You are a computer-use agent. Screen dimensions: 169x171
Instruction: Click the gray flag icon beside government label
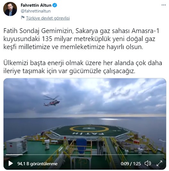22,18
